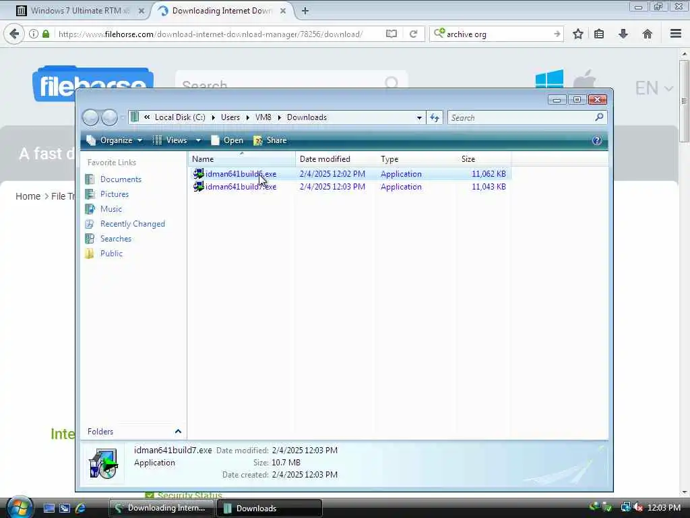Close the Windows 7 Ultimate RTM tab

142,11
